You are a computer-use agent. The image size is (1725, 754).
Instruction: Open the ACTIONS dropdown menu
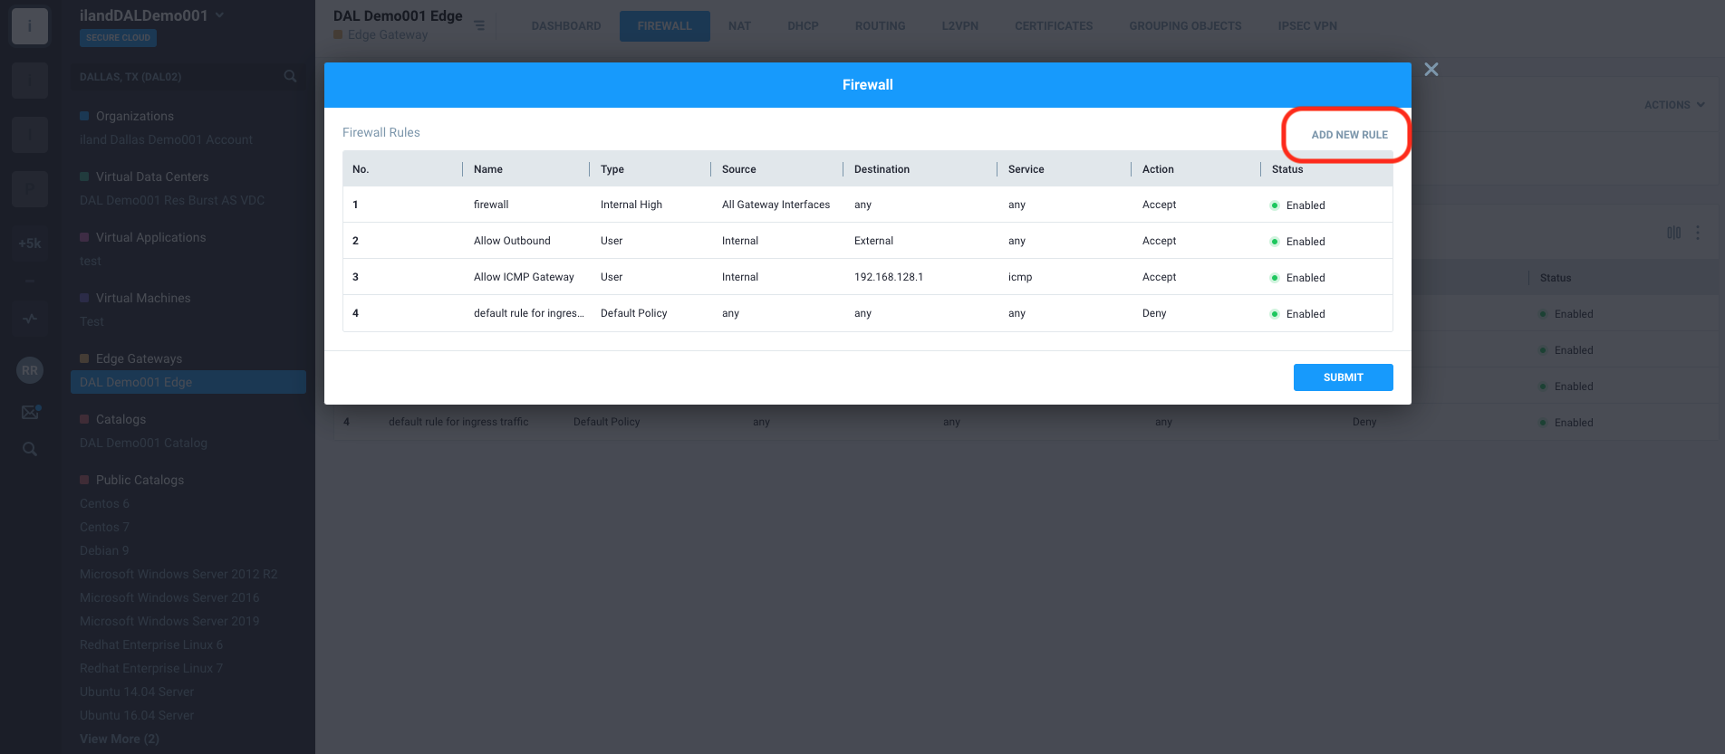pos(1673,105)
